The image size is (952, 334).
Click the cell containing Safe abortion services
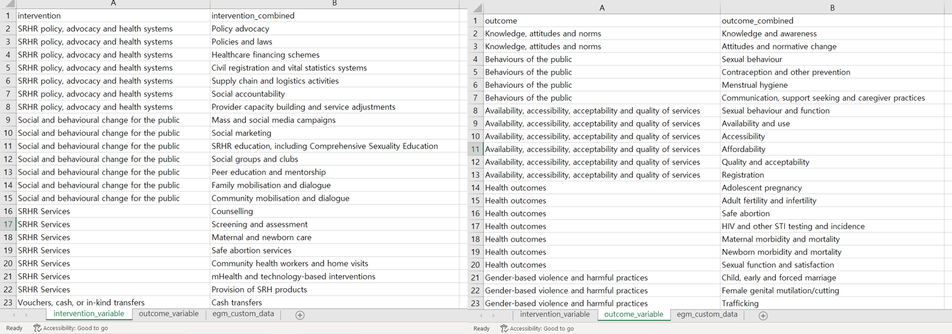(x=251, y=250)
